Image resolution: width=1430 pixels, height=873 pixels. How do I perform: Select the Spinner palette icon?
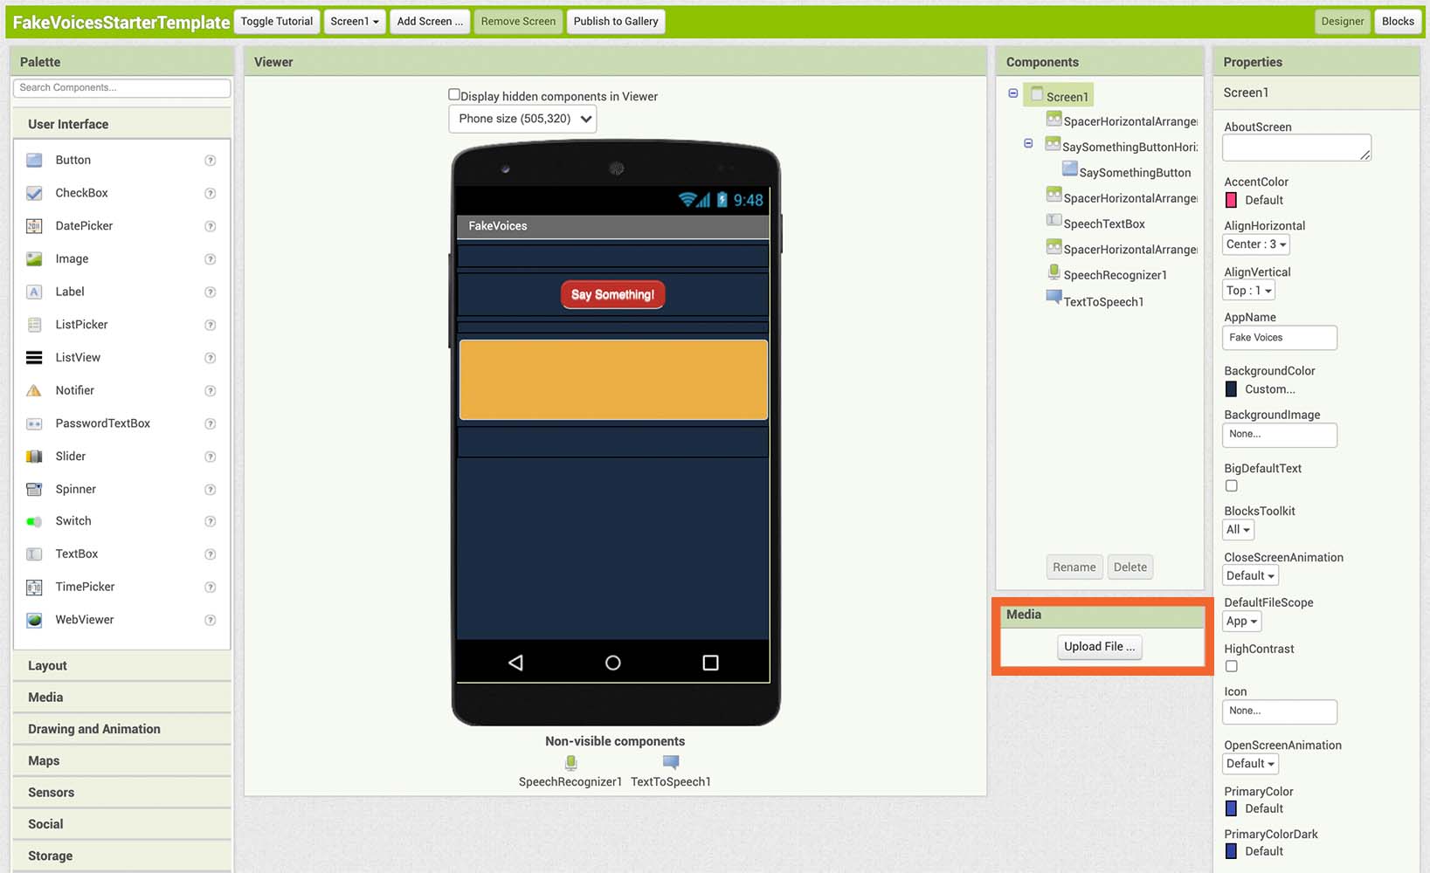[34, 489]
